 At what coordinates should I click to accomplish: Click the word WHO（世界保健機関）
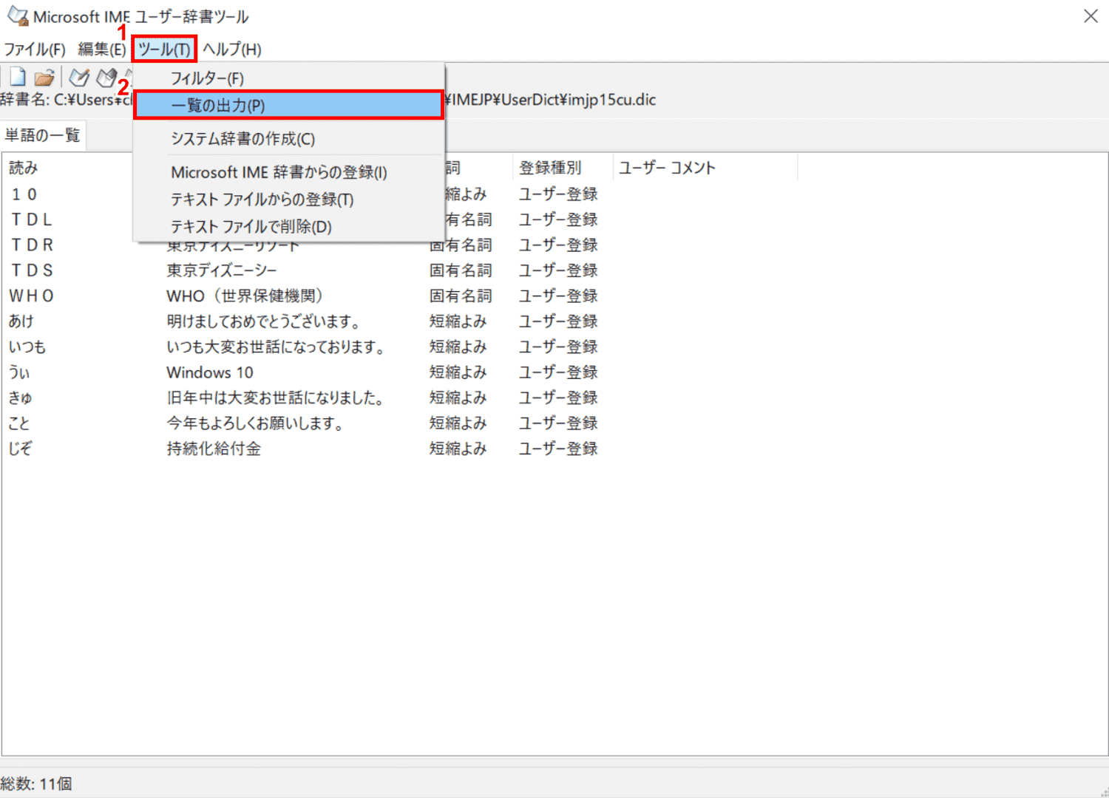click(x=245, y=296)
